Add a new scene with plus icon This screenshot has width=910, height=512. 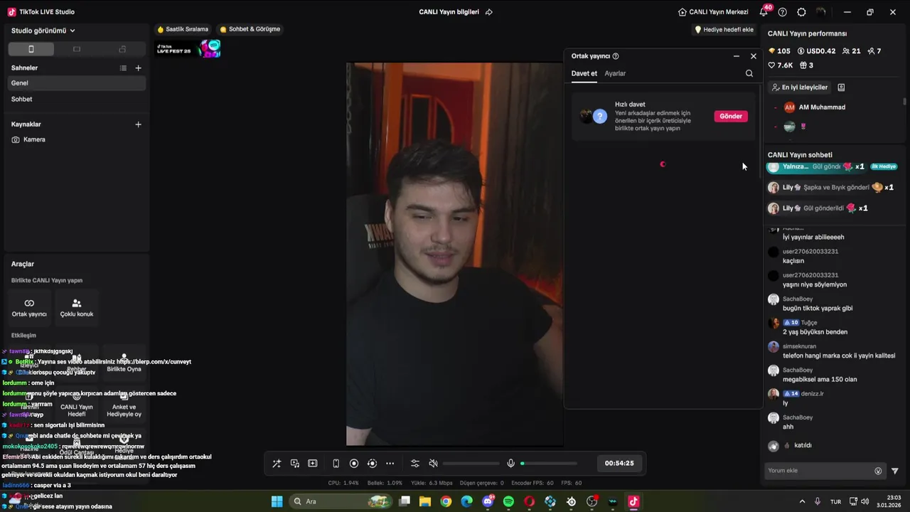138,68
